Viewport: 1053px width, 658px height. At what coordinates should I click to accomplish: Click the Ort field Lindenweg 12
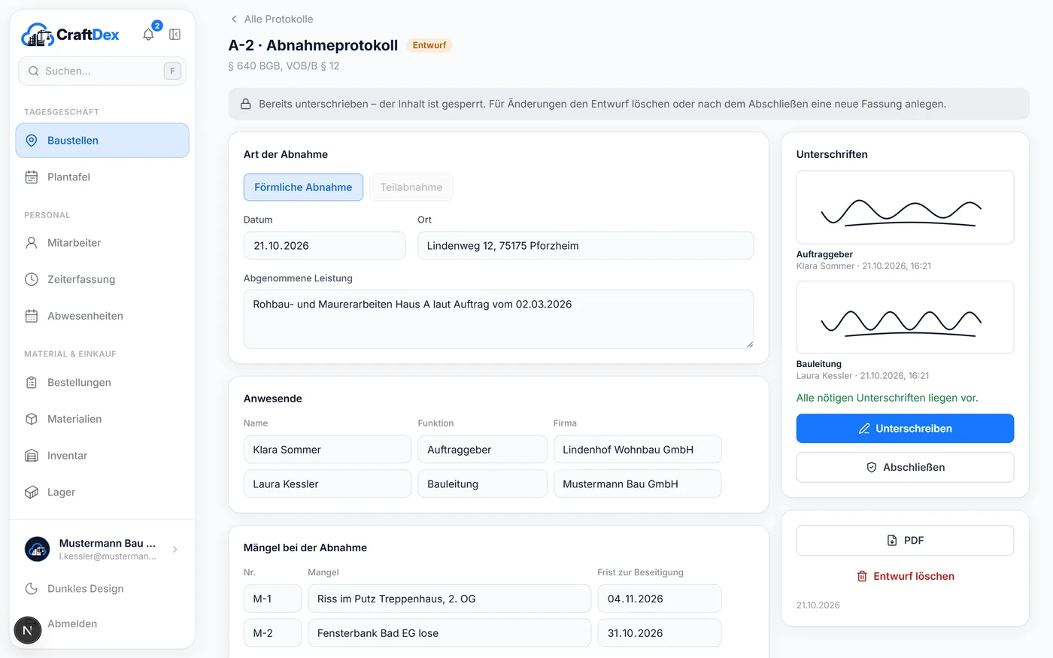click(x=585, y=246)
